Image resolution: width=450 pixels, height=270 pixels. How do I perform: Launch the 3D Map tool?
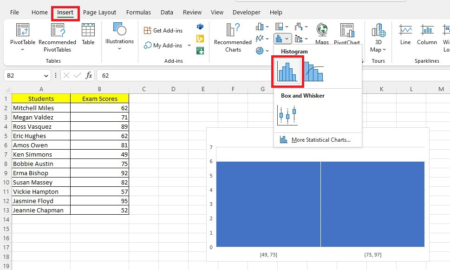(x=379, y=37)
